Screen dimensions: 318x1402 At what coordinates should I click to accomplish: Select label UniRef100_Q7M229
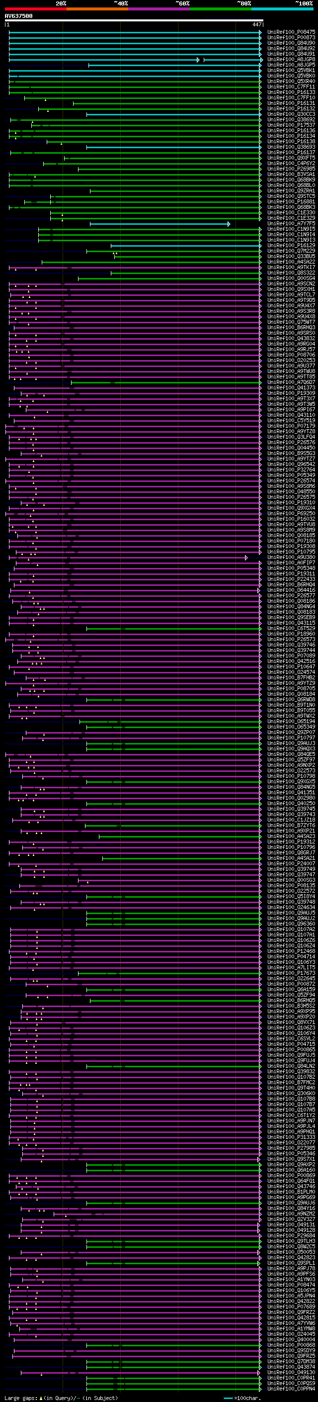(291, 251)
